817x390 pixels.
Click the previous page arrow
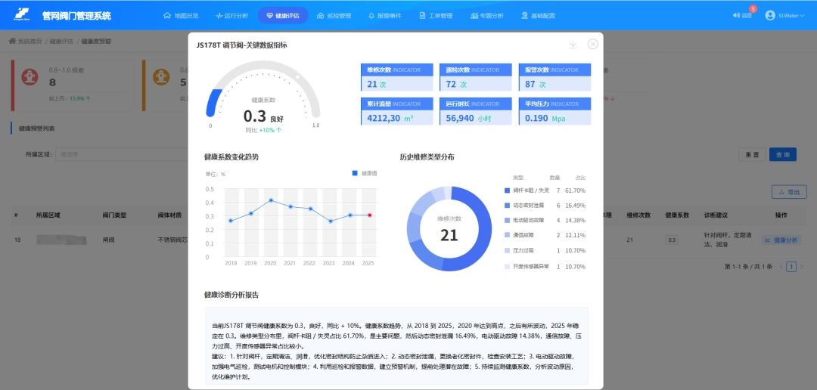point(781,267)
